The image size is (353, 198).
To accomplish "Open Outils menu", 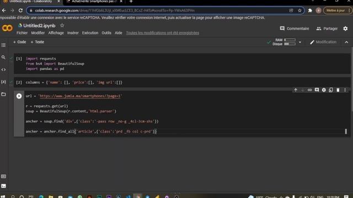I will click(106, 33).
